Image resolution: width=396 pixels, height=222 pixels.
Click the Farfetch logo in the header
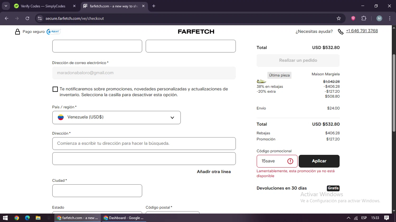point(196,32)
